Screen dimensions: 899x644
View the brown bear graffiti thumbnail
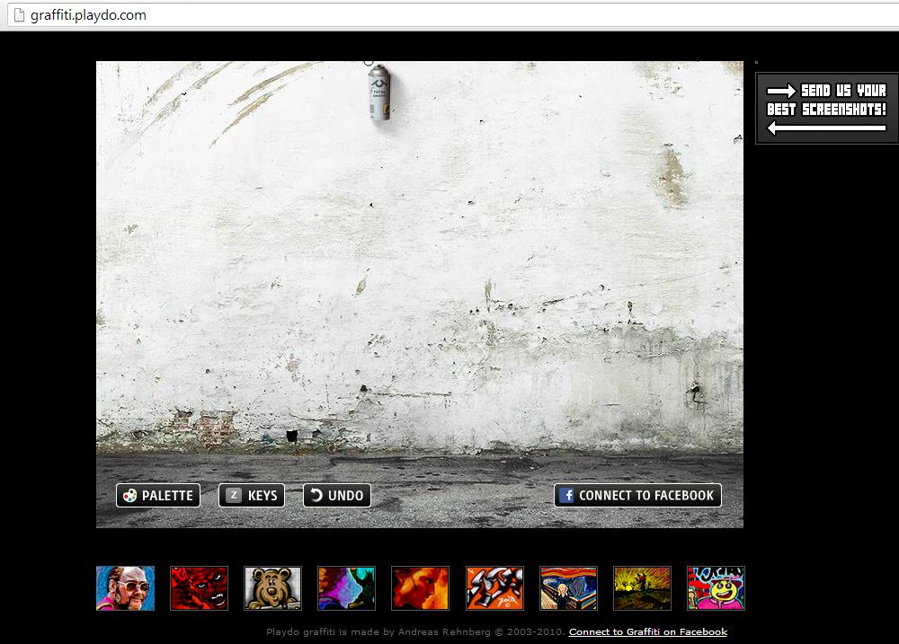273,588
